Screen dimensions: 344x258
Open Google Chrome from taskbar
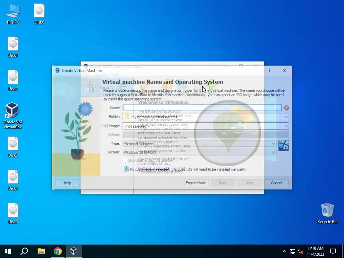(x=58, y=251)
